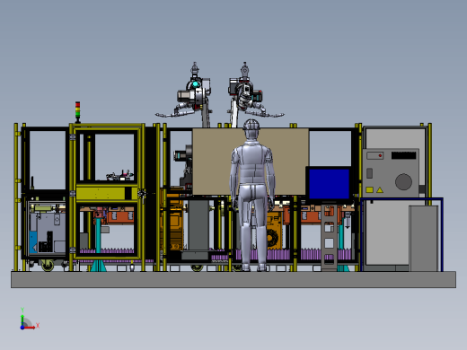
Task: Select the gray base platform slab
Action: [x=233, y=279]
